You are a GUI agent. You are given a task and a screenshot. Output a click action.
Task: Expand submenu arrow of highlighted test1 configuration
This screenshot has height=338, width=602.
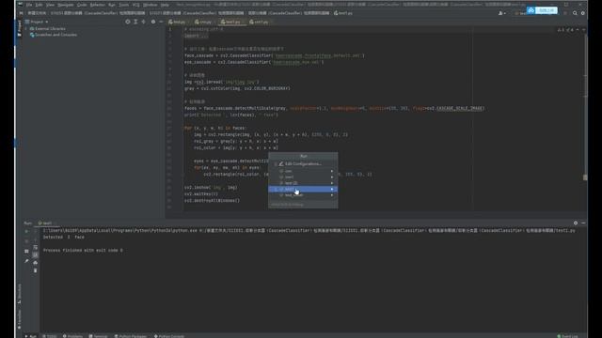click(x=332, y=189)
